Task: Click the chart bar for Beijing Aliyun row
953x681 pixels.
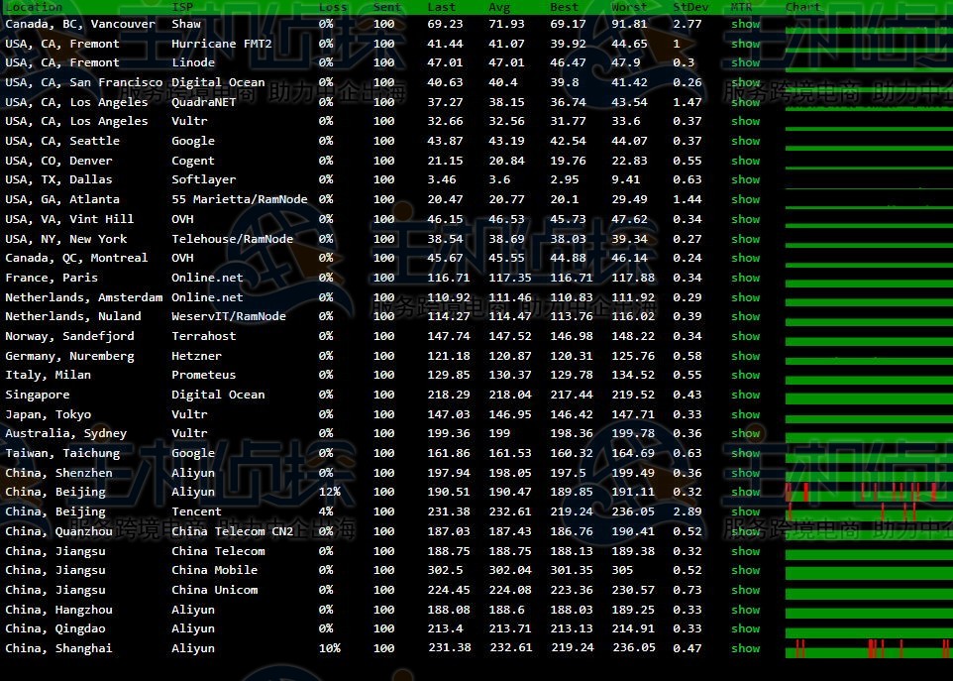Action: pyautogui.click(x=868, y=493)
